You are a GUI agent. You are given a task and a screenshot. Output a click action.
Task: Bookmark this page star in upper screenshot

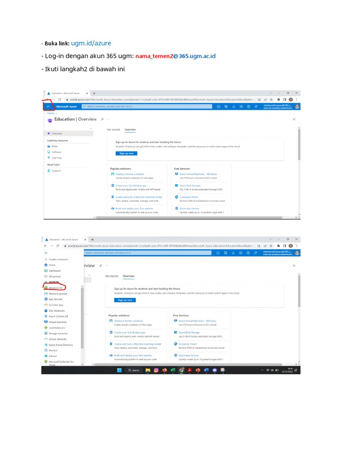(271, 99)
